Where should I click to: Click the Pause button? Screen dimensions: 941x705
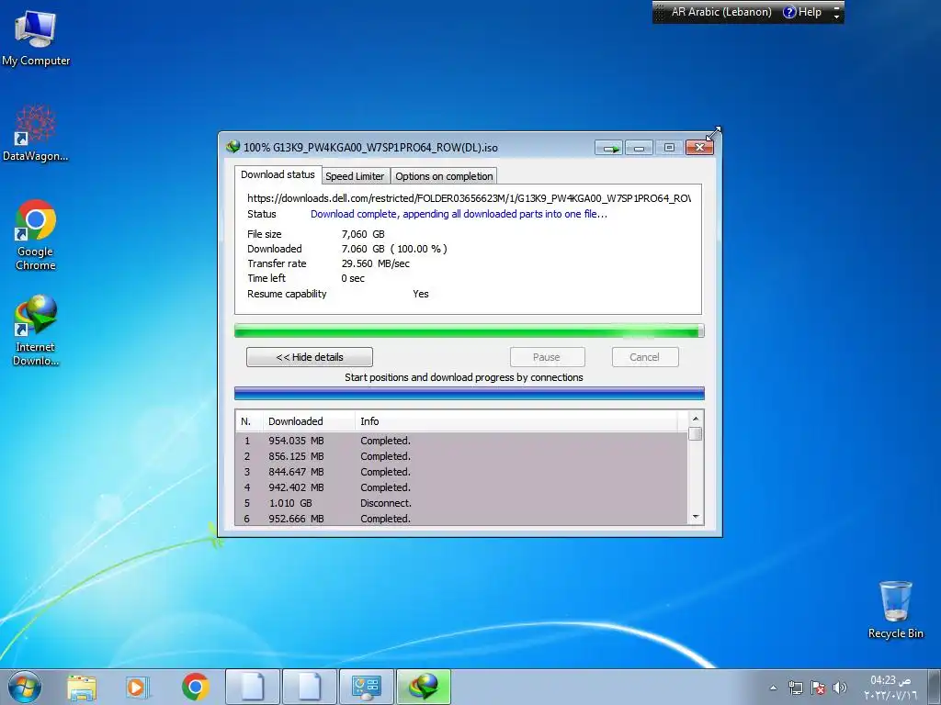(x=547, y=357)
